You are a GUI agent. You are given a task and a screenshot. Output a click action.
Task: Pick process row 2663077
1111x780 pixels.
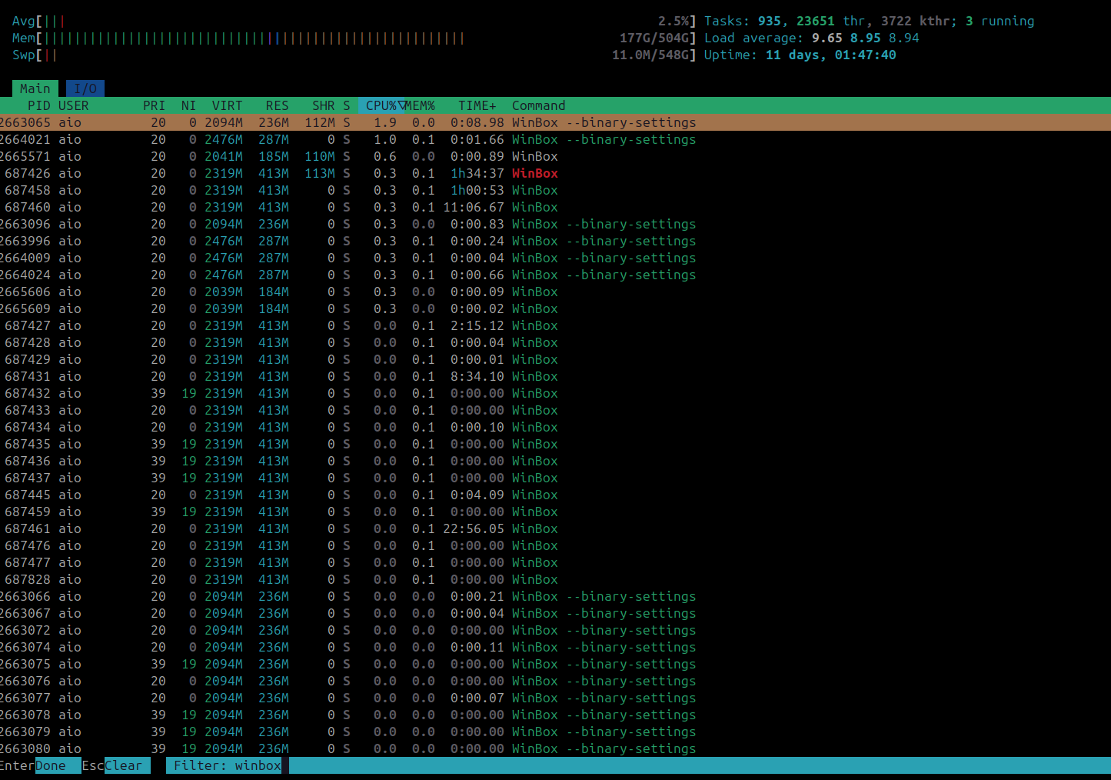(555, 698)
